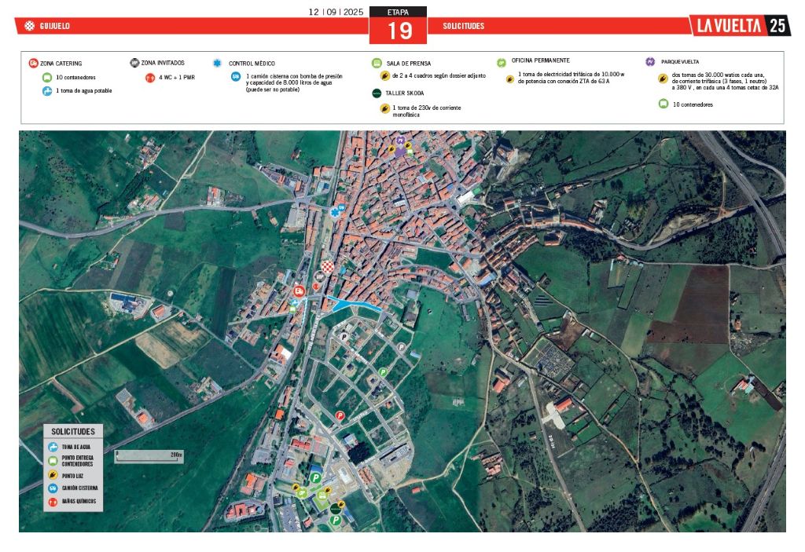
Task: Click the 200m scale bar on the map
Action: tap(149, 456)
